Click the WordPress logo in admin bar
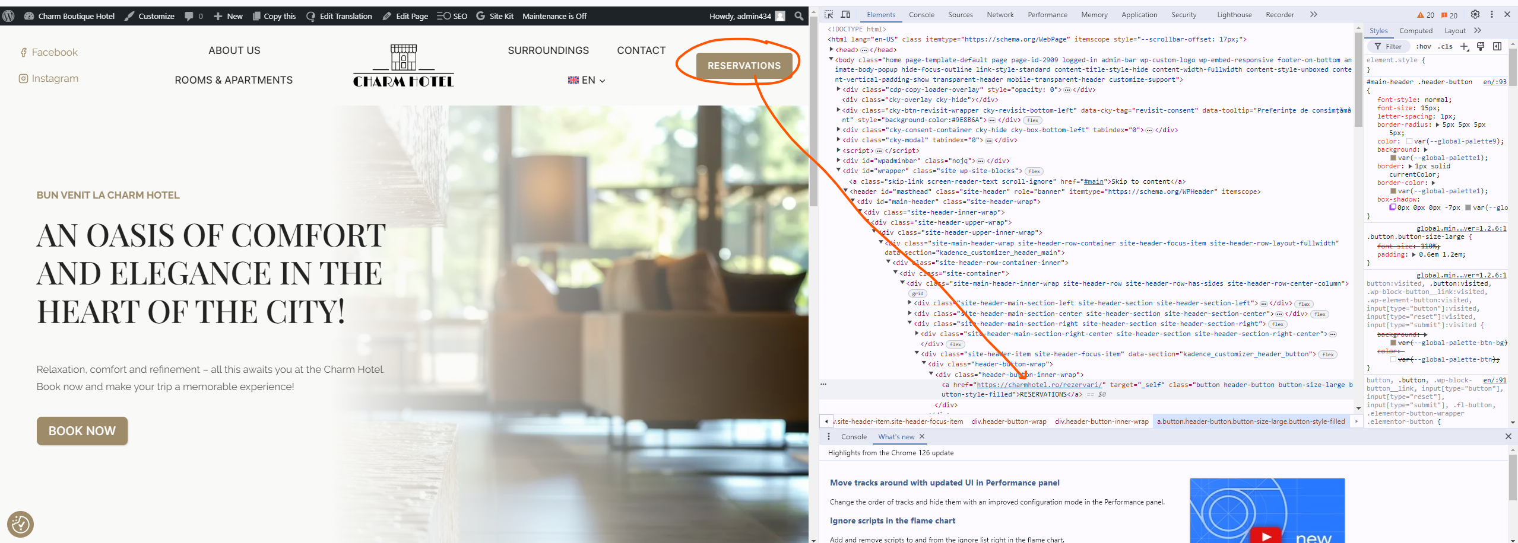1518x543 pixels. (8, 16)
